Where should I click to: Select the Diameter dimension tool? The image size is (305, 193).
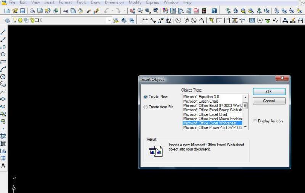coord(194,20)
